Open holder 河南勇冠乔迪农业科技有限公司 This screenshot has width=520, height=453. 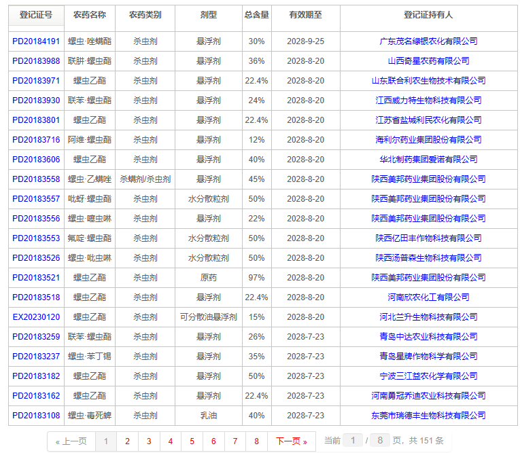428,396
